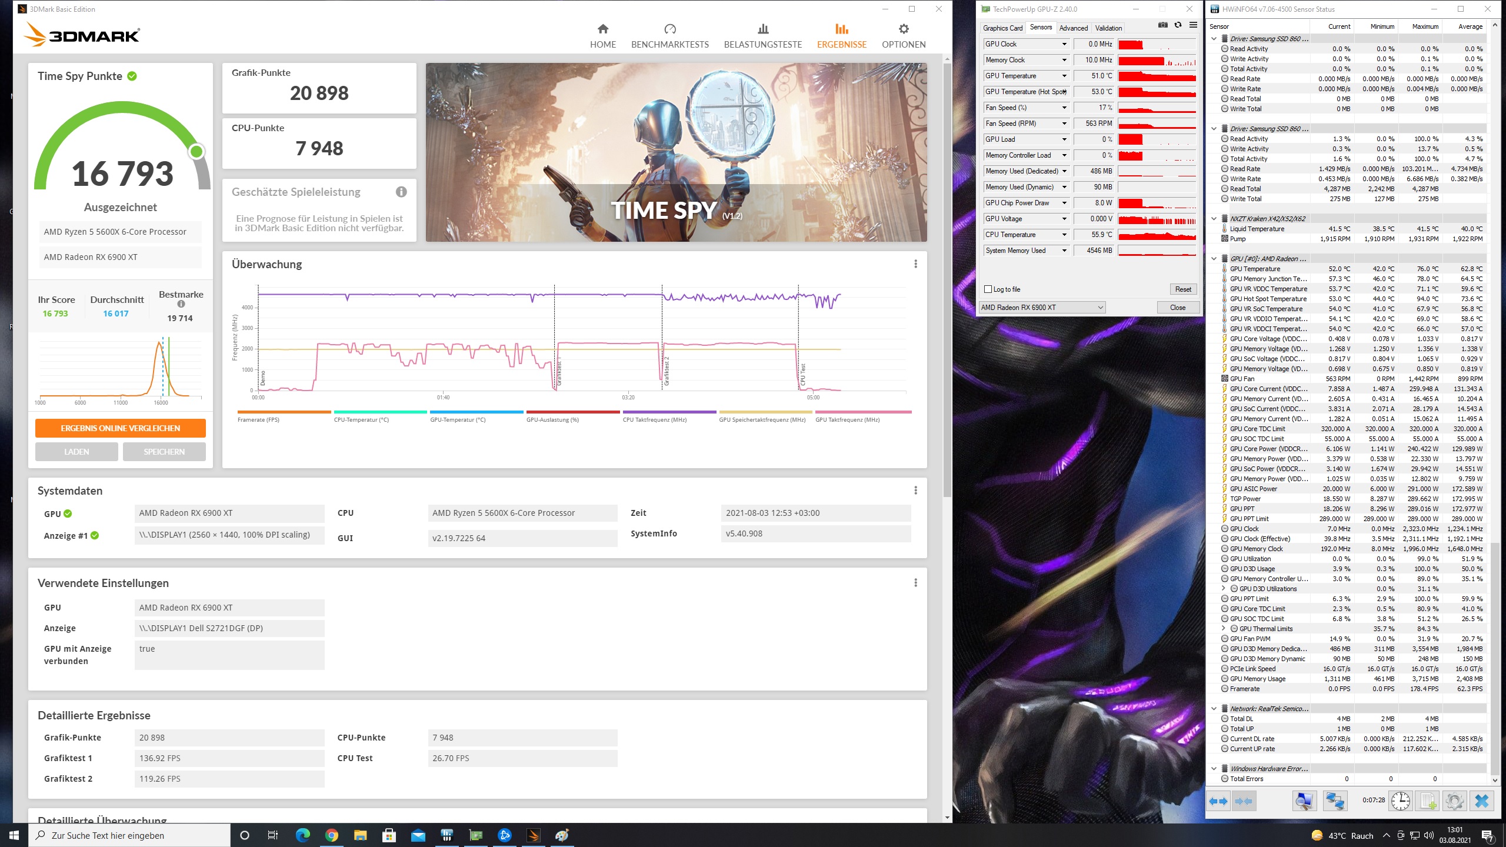Enable the Log to file checkbox
This screenshot has height=847, width=1506.
tap(988, 289)
